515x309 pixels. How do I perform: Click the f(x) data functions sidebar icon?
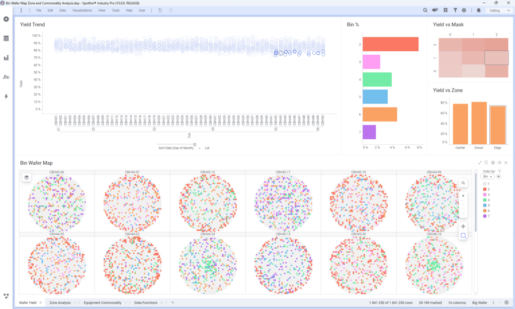pyautogui.click(x=6, y=77)
